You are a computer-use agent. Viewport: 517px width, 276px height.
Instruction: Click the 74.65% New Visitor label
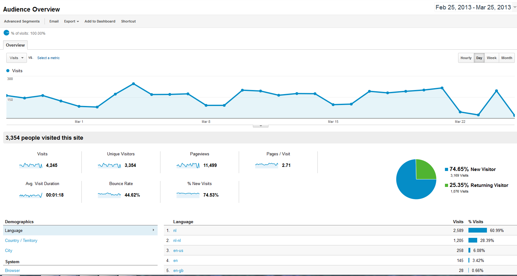pos(473,169)
